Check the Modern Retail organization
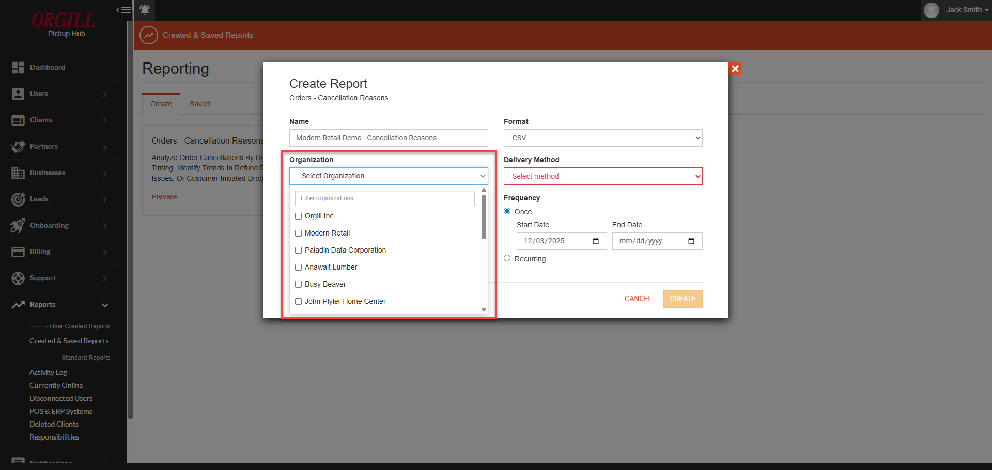Screen dimensions: 992x470 (x=299, y=233)
